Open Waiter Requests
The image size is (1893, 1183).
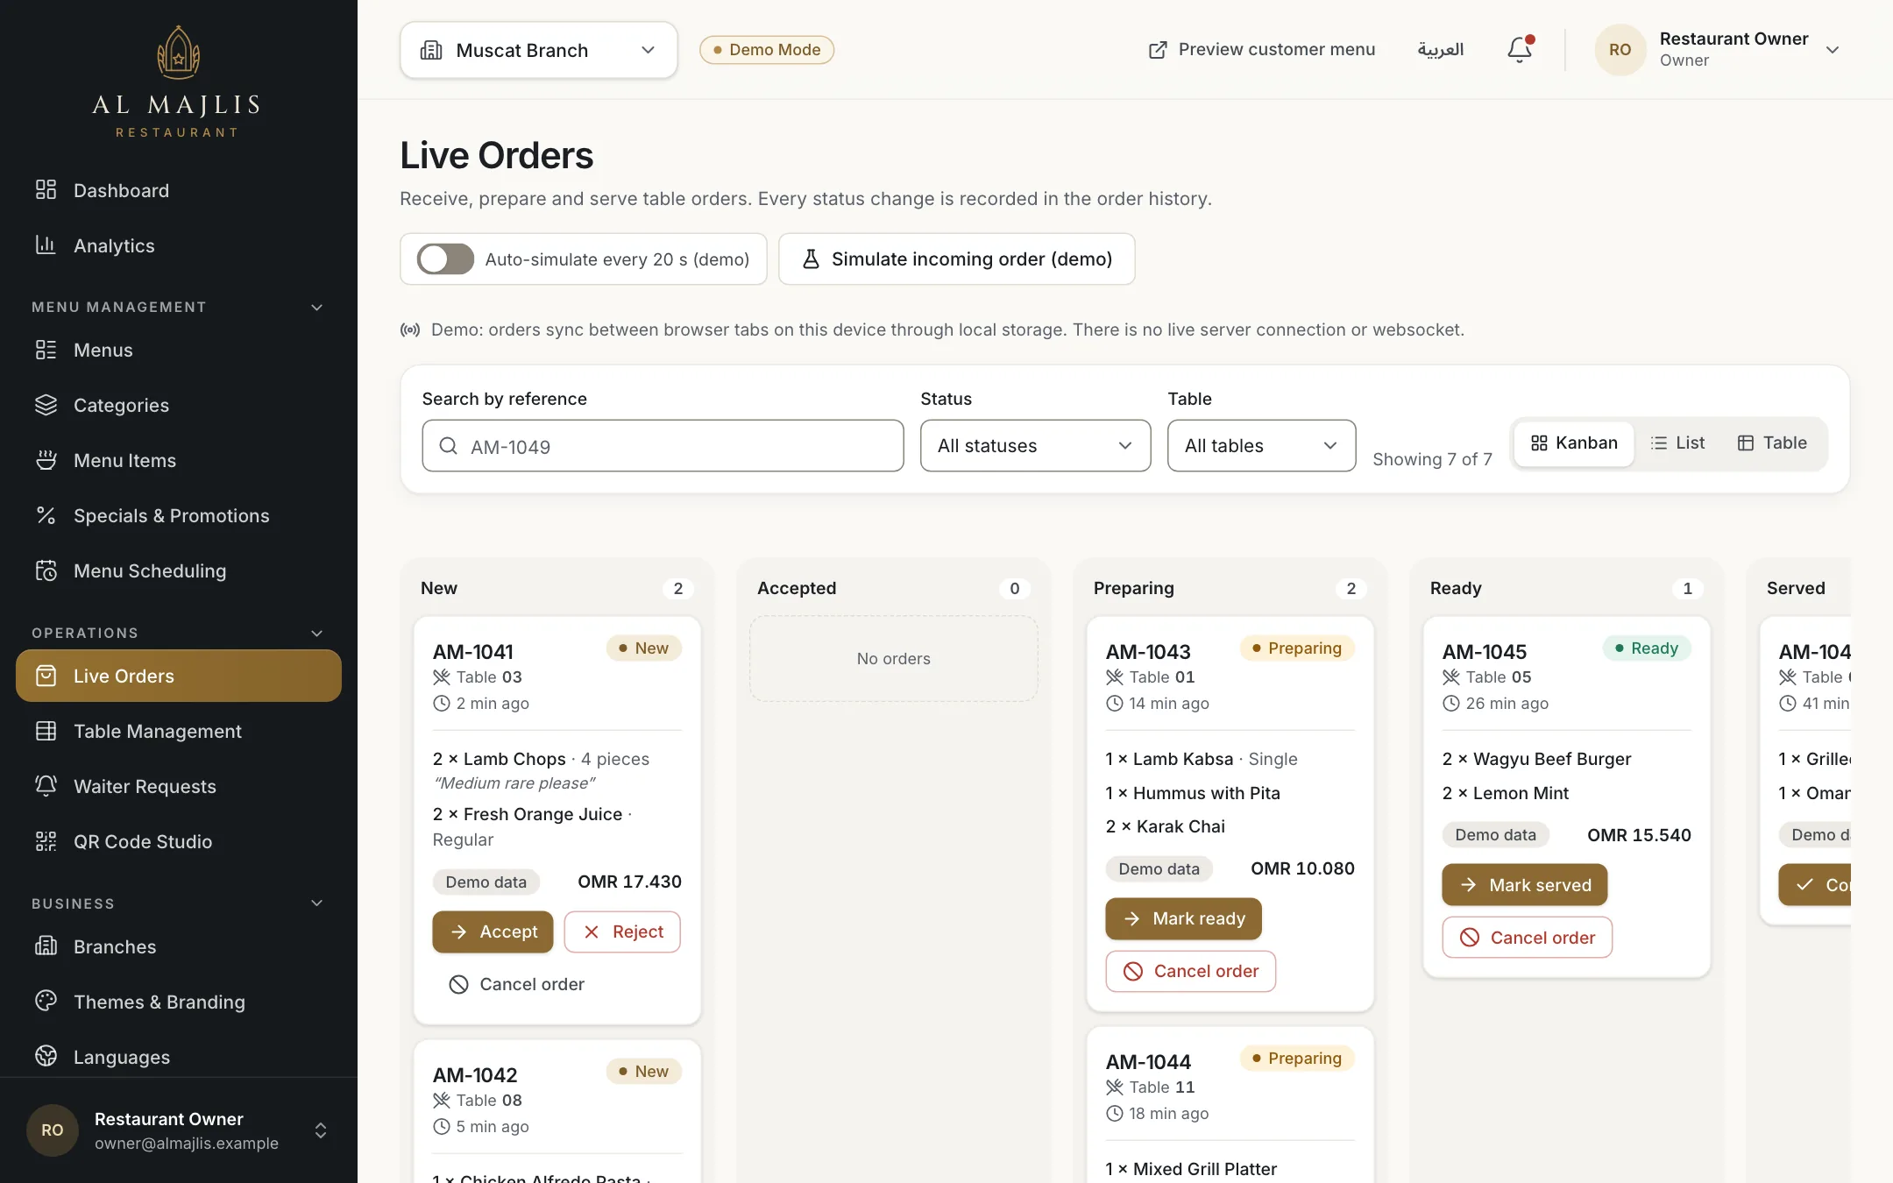click(179, 786)
